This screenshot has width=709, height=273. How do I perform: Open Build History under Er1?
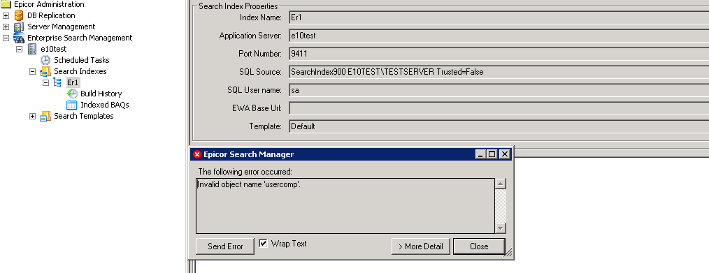pos(101,94)
